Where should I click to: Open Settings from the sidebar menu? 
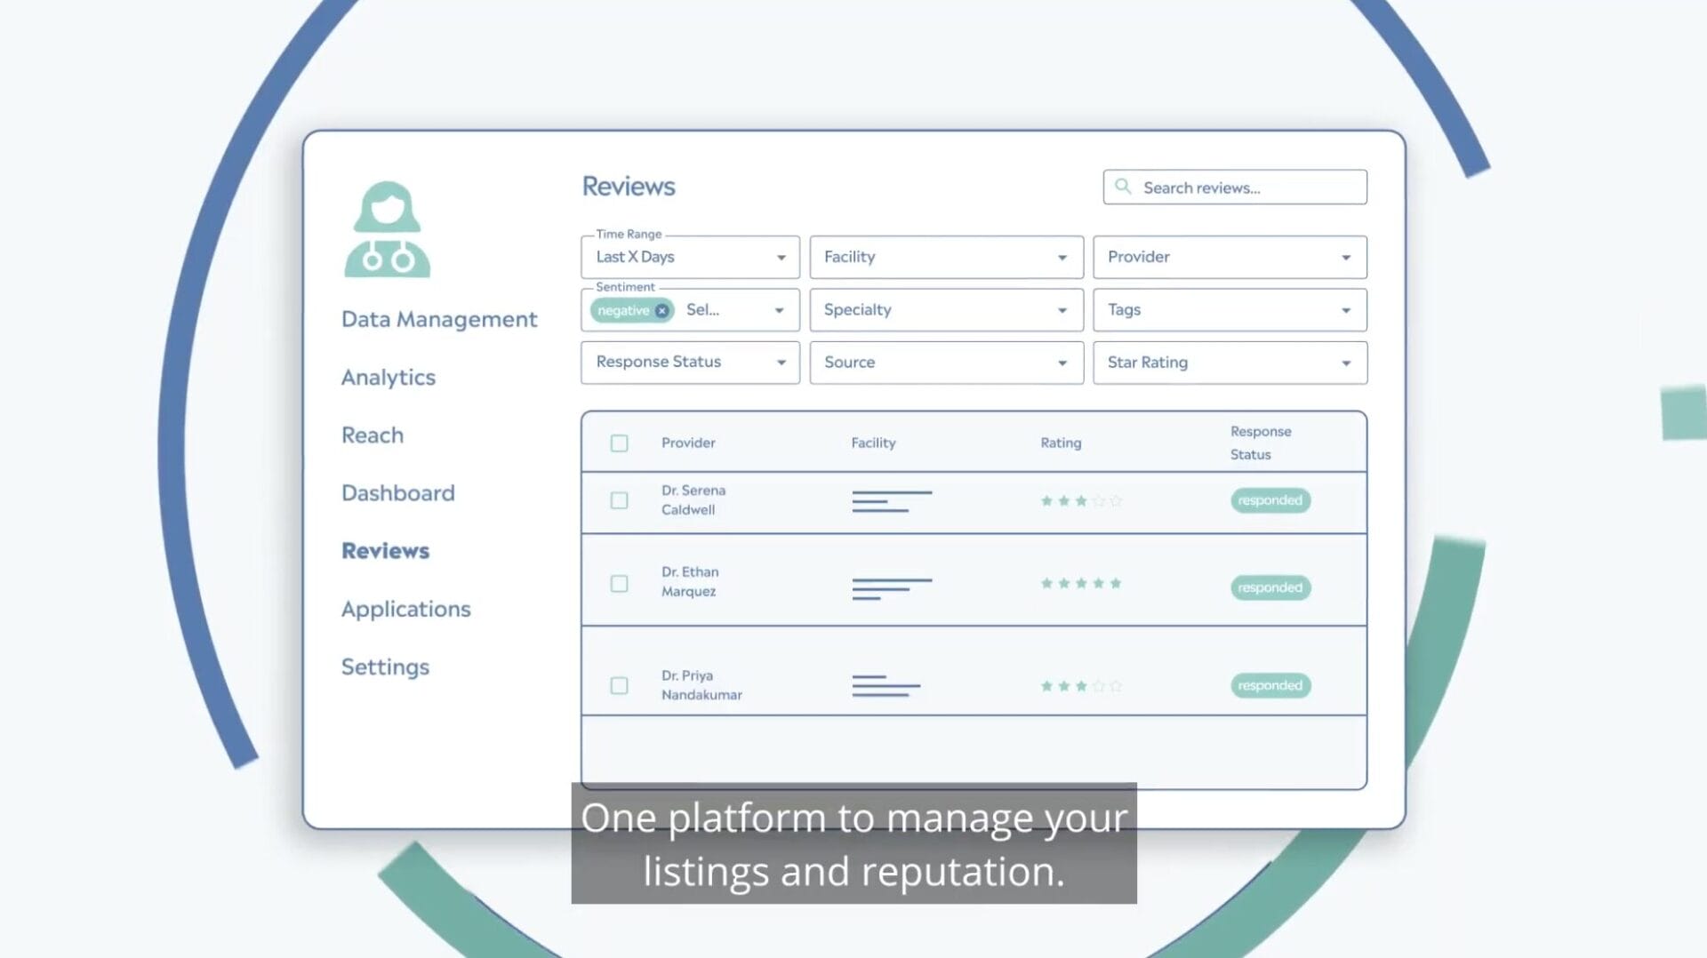385,667
